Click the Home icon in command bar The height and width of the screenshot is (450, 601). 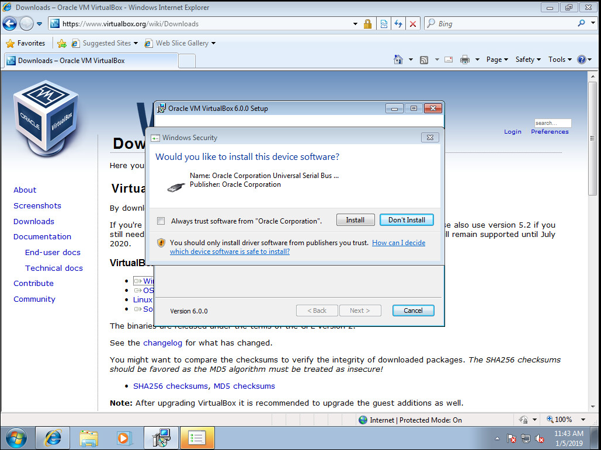tap(398, 60)
